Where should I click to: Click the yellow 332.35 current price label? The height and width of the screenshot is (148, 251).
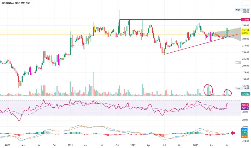245,30
